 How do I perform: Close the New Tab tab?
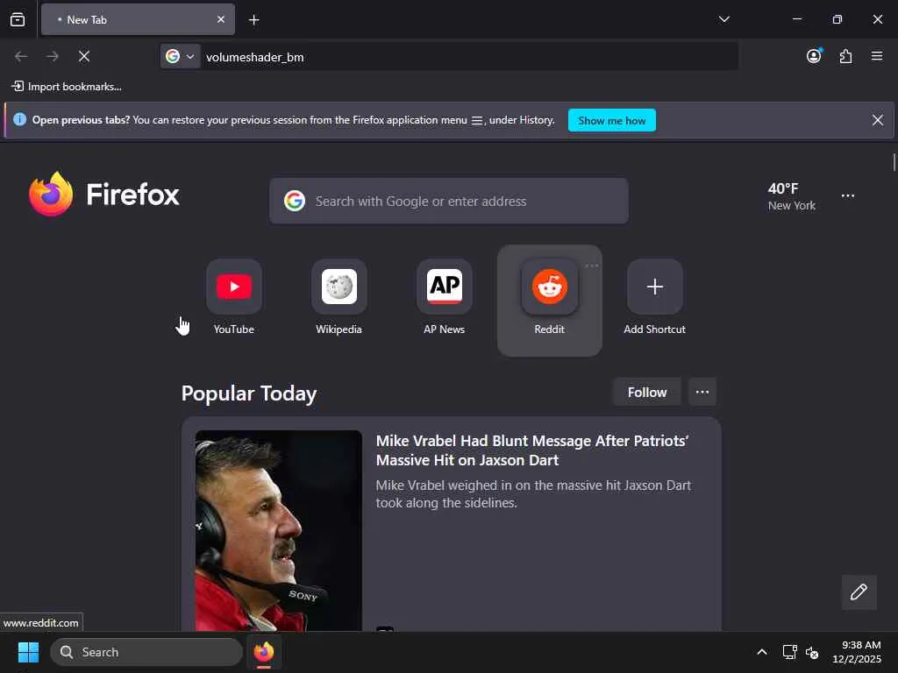point(220,19)
